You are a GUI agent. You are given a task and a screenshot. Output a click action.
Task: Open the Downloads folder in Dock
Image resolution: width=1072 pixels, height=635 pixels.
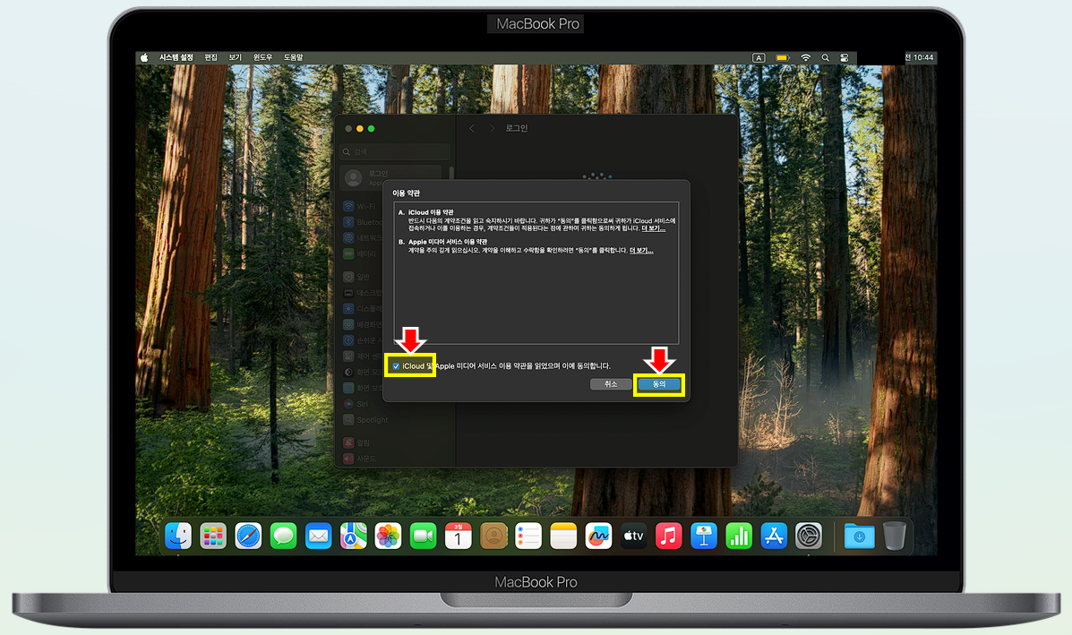[860, 536]
